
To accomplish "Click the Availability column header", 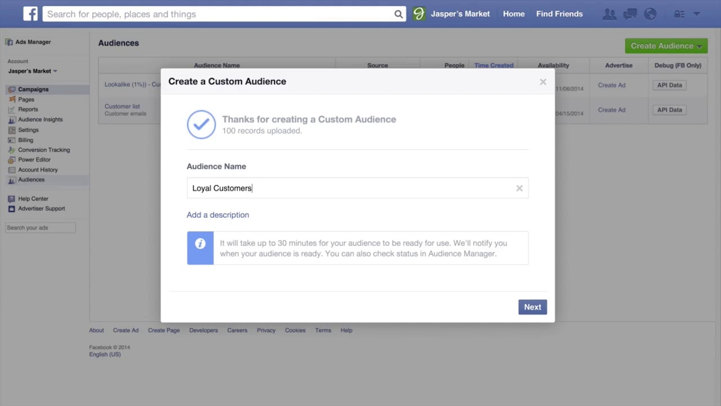I will tap(553, 65).
